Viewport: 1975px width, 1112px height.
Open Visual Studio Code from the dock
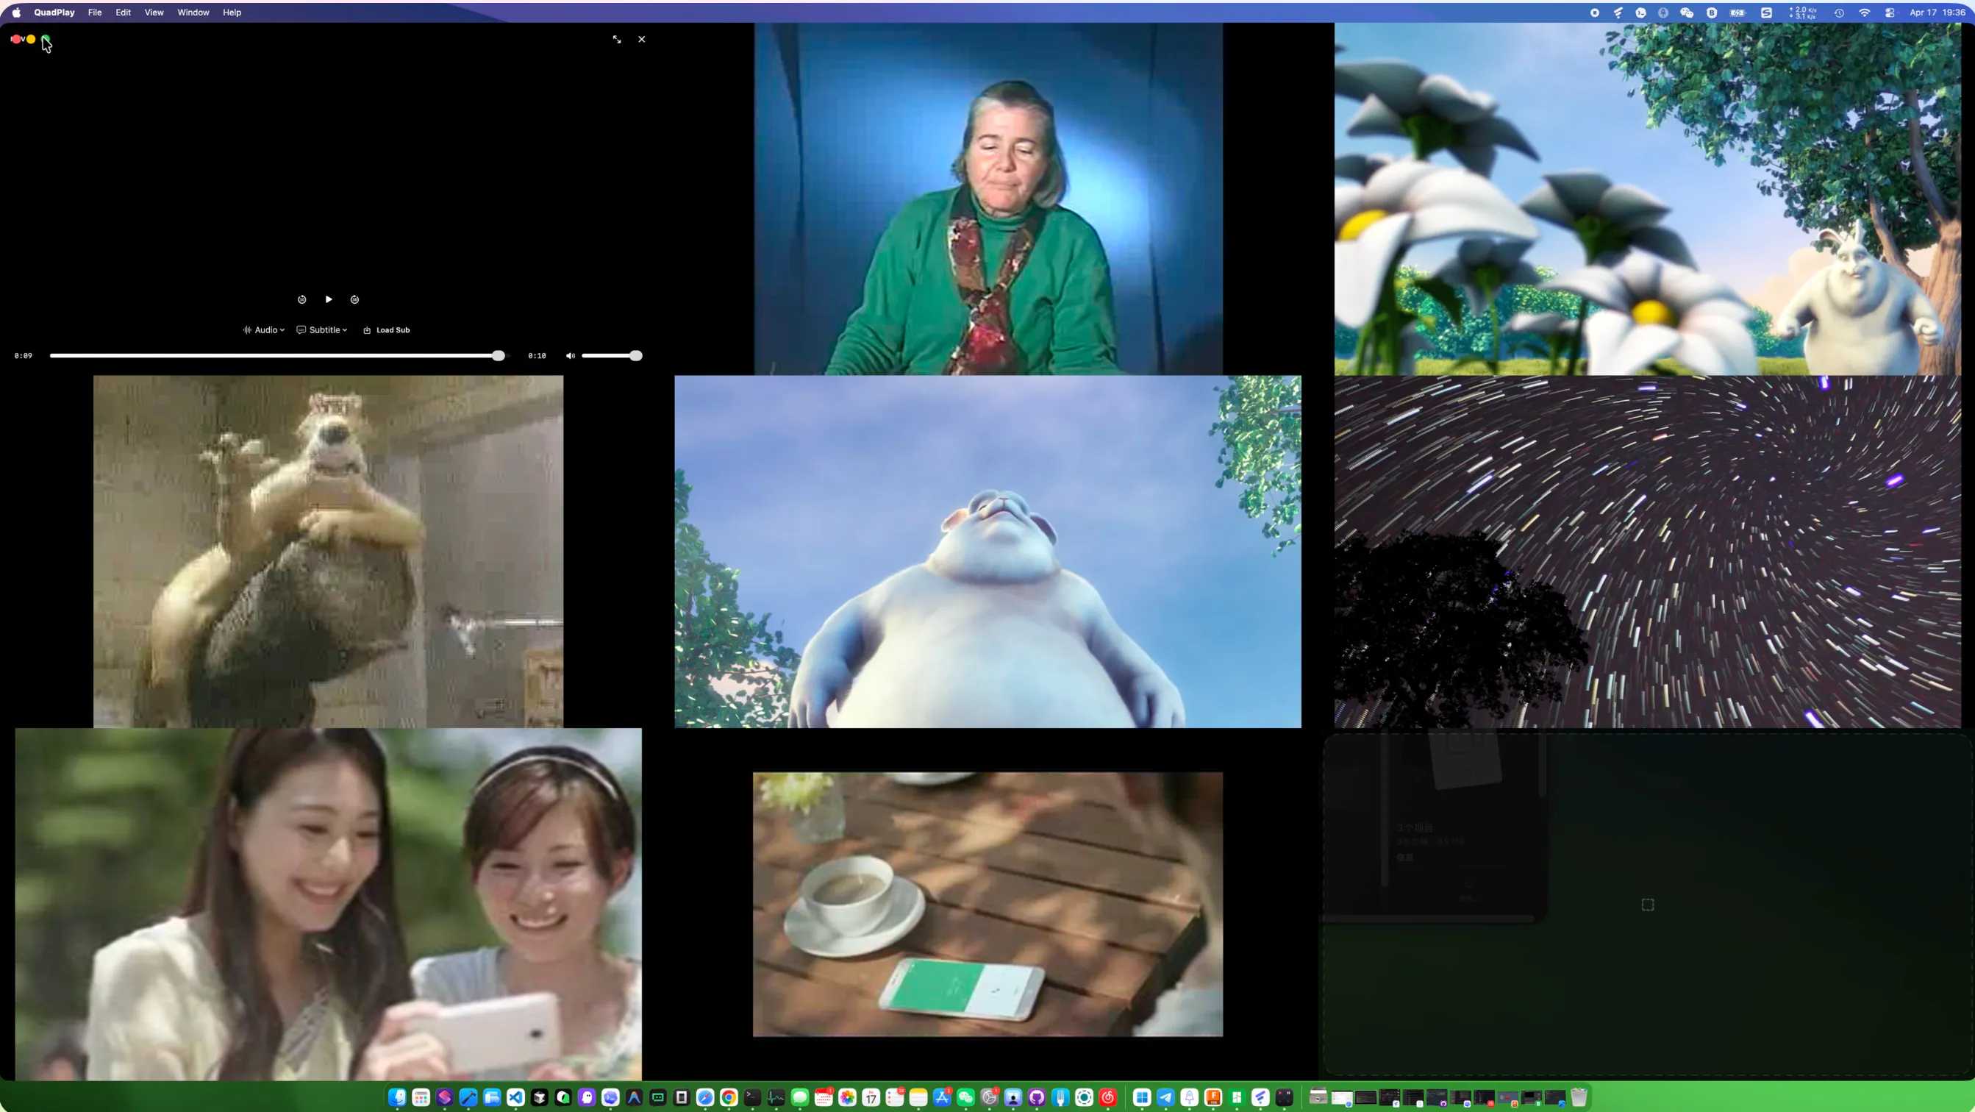click(516, 1097)
